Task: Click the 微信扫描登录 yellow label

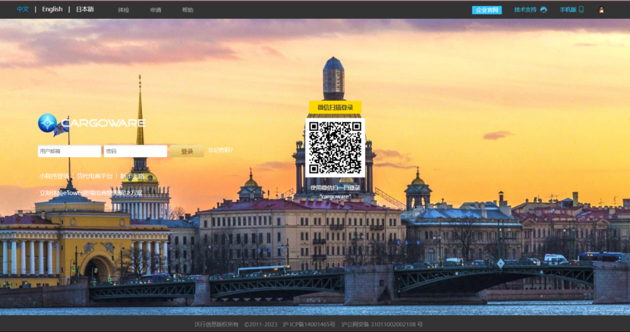Action: (x=335, y=107)
